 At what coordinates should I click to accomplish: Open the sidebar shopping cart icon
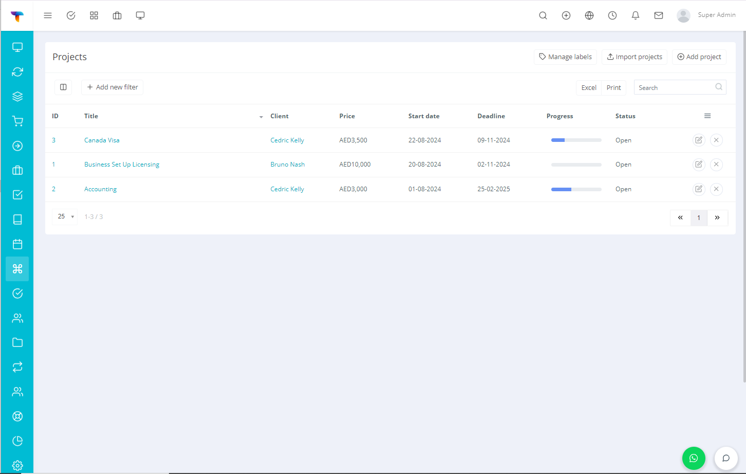17,121
